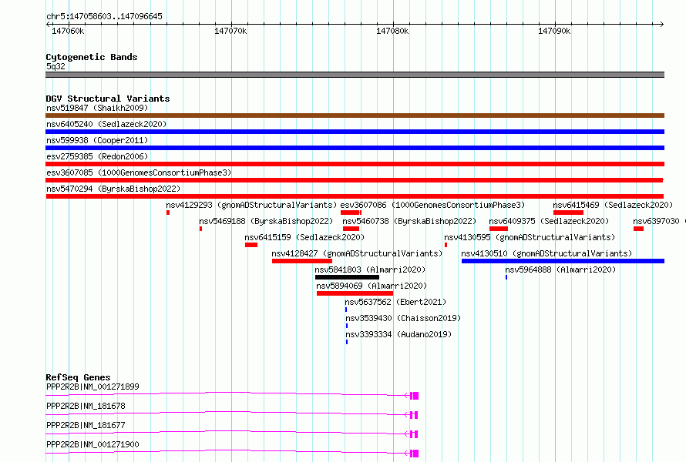Open PPP2R2B|NM_001271899 transcript label

pyautogui.click(x=92, y=387)
